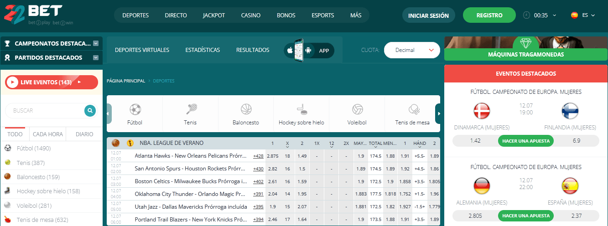Viewport: 608px width, 226px height.
Task: Open the Decimal odds format dropdown
Action: click(x=412, y=50)
